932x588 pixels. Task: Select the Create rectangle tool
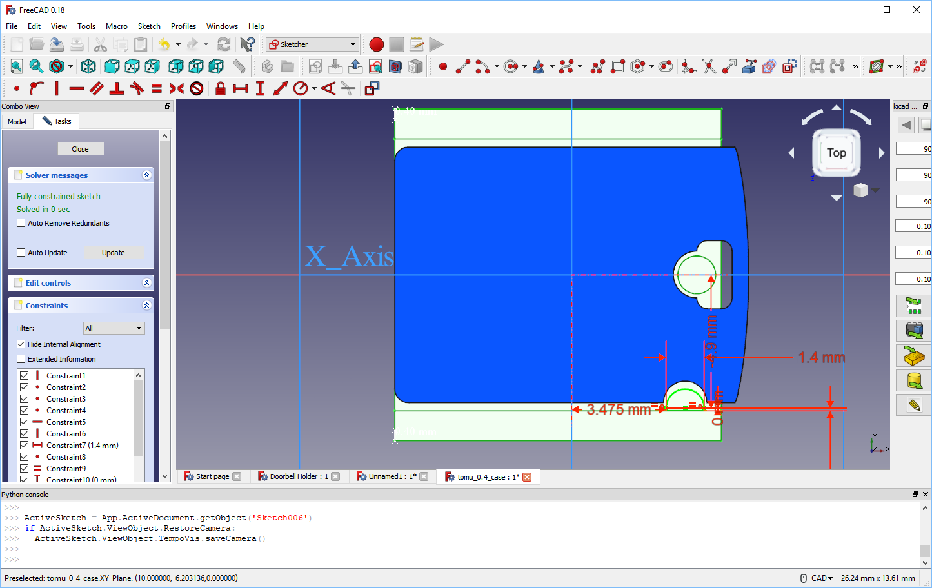pyautogui.click(x=618, y=66)
